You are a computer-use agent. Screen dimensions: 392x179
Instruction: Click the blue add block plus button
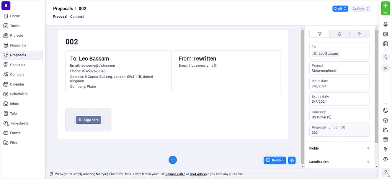(x=173, y=160)
